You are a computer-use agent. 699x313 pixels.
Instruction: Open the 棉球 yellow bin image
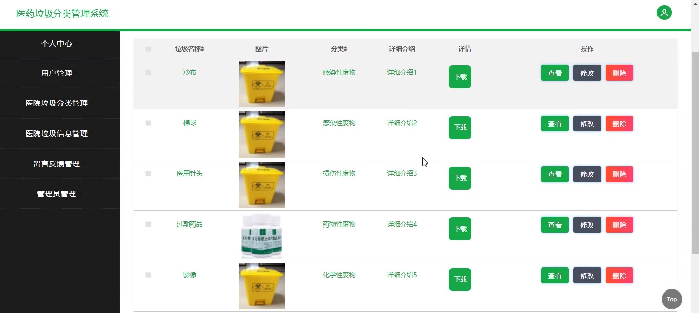pyautogui.click(x=262, y=135)
